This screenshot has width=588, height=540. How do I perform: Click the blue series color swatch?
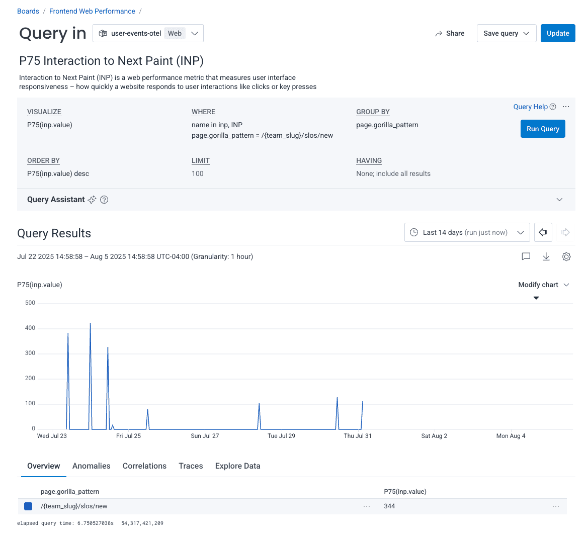(28, 506)
